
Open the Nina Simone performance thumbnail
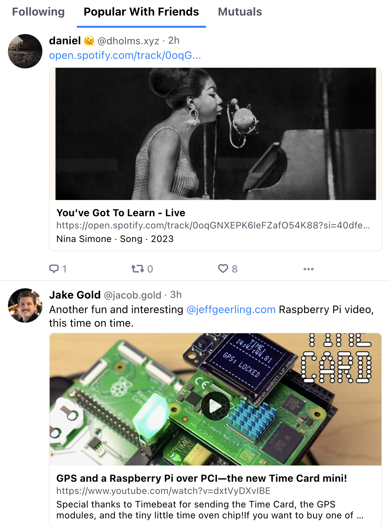pos(215,134)
